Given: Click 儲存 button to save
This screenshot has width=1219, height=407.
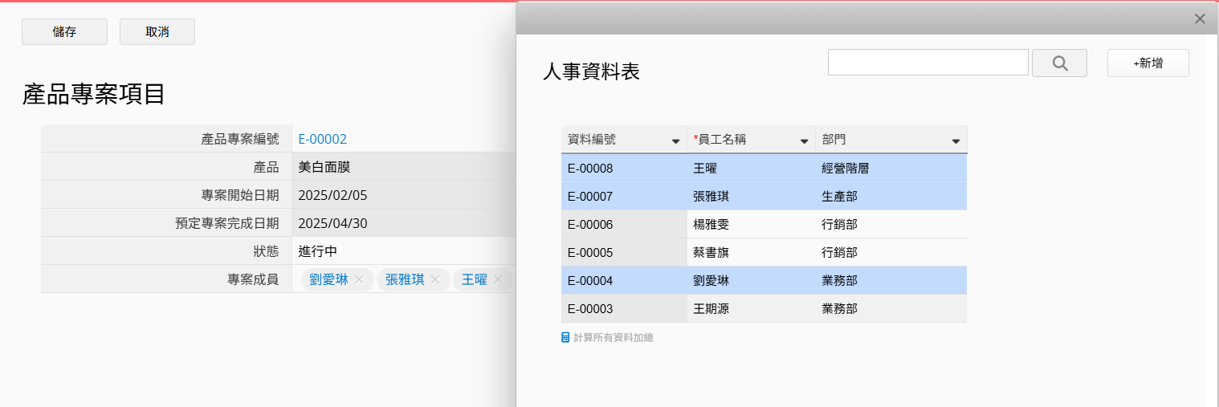Looking at the screenshot, I should pyautogui.click(x=64, y=31).
